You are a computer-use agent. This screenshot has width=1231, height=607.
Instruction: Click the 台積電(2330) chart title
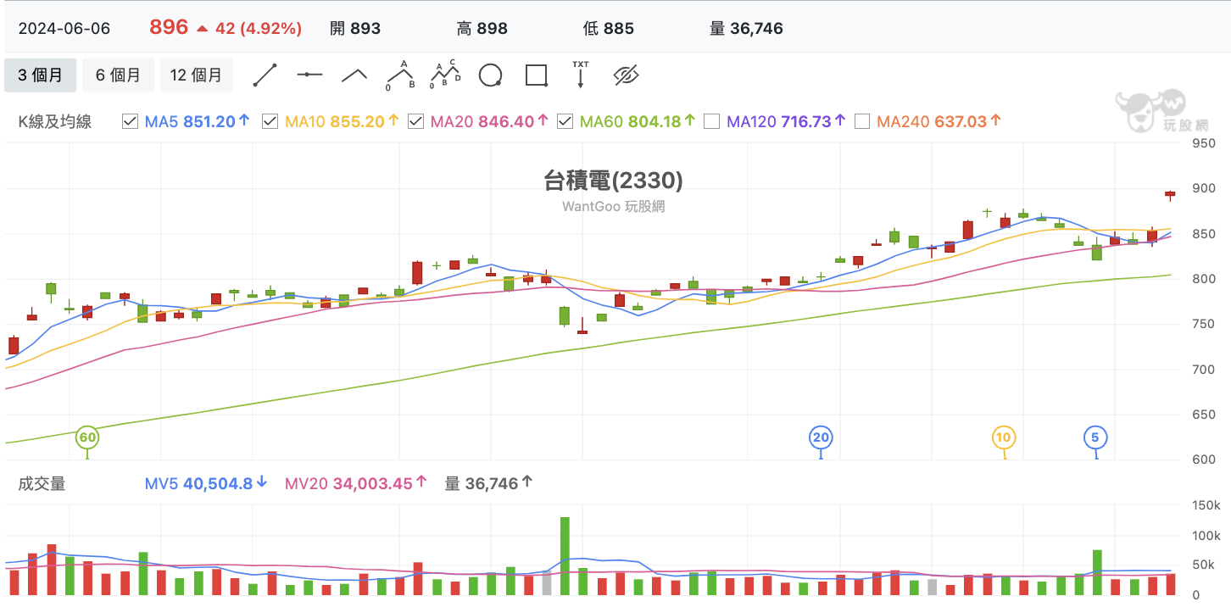click(x=613, y=180)
